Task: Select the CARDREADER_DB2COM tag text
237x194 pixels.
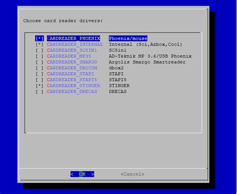Action: pyautogui.click(x=72, y=68)
